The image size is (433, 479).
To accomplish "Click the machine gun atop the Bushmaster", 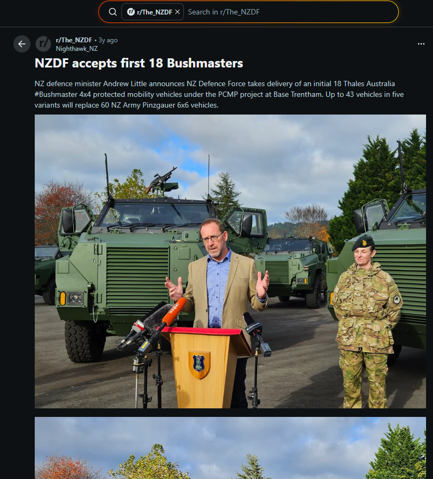I will coord(162,181).
